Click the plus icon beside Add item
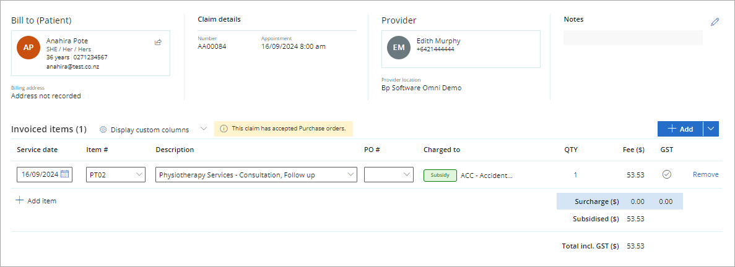Viewport: 735px width, 267px height. point(19,201)
